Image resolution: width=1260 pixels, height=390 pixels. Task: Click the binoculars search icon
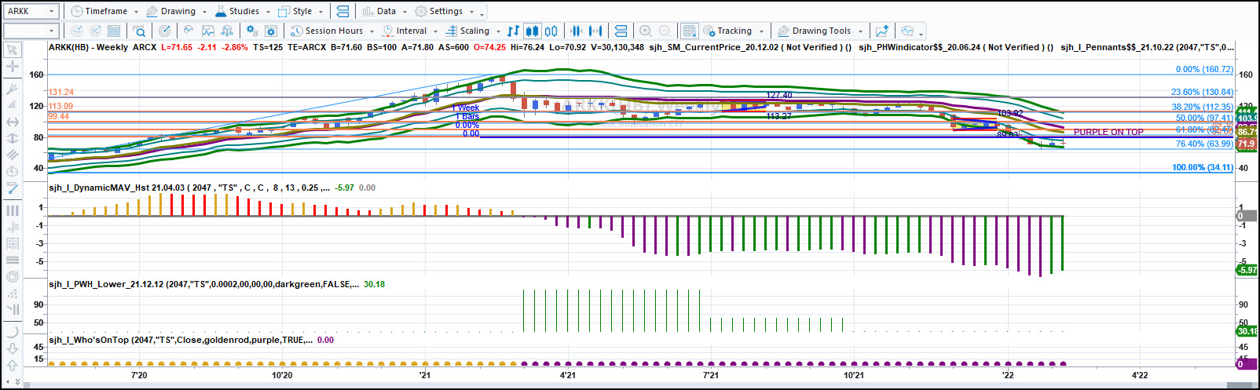tap(227, 31)
